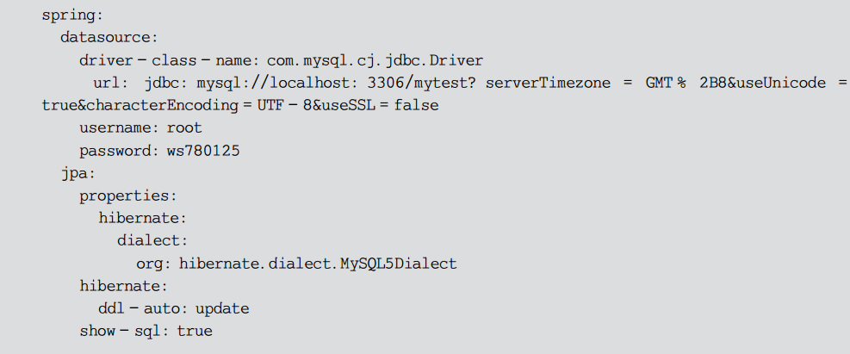Click the 'hibernate.dialect.MySQL5Dialect' value
850x354 pixels.
click(x=318, y=263)
